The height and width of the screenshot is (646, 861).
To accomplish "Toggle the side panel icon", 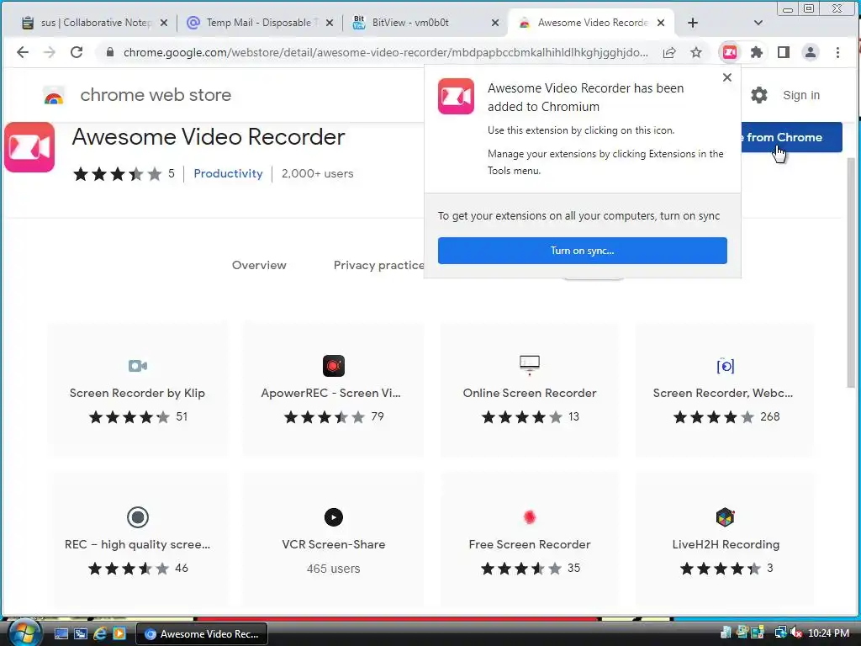I will point(784,52).
